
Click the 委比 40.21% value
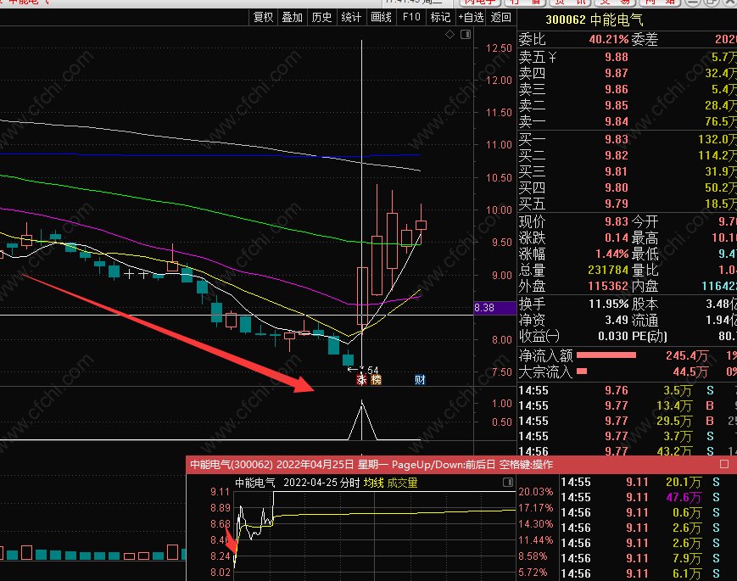click(x=609, y=39)
